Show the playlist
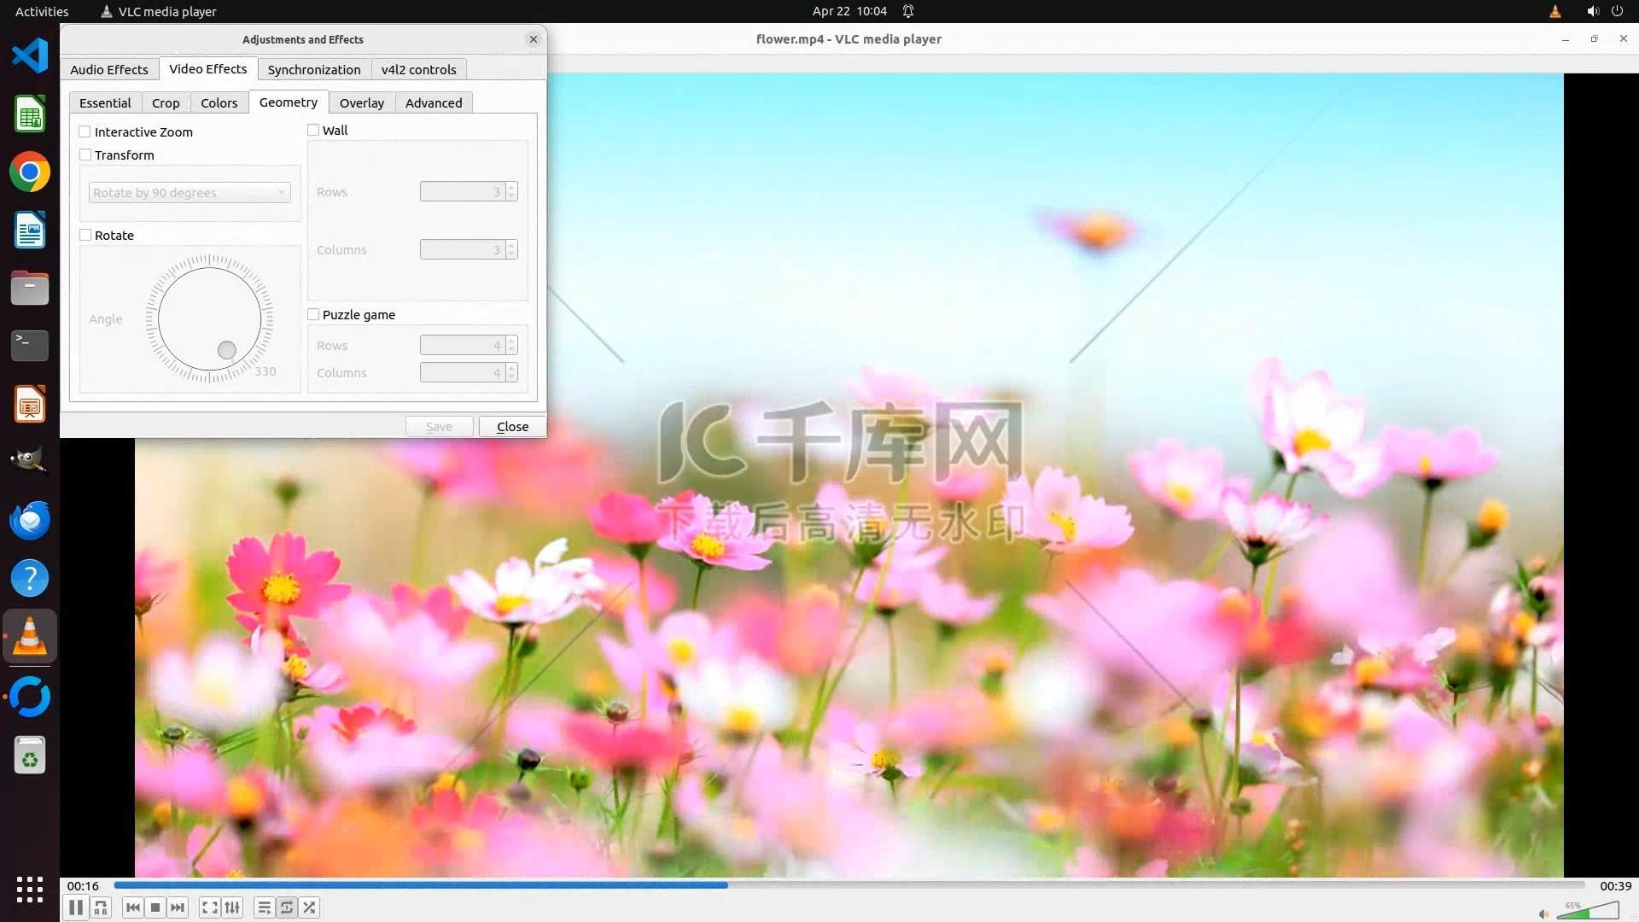 pyautogui.click(x=264, y=907)
